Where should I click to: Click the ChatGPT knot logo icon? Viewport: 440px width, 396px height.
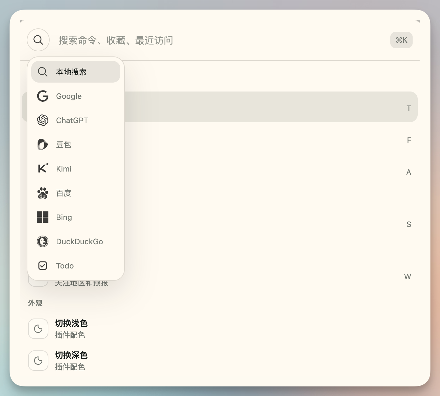click(x=43, y=120)
